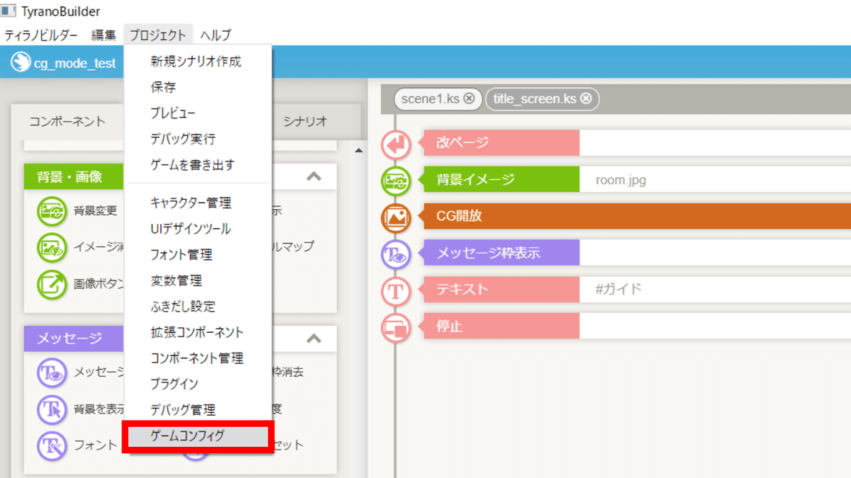Click the テキスト T icon in scenario

pyautogui.click(x=396, y=290)
